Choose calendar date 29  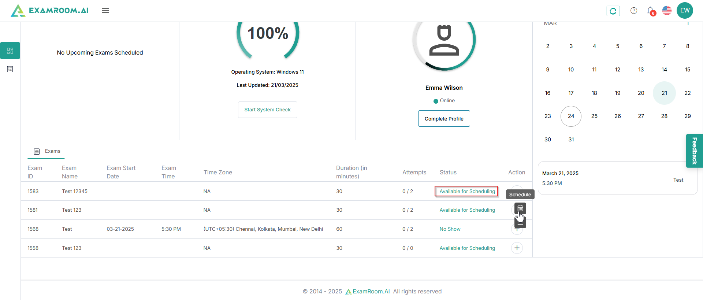[688, 116]
